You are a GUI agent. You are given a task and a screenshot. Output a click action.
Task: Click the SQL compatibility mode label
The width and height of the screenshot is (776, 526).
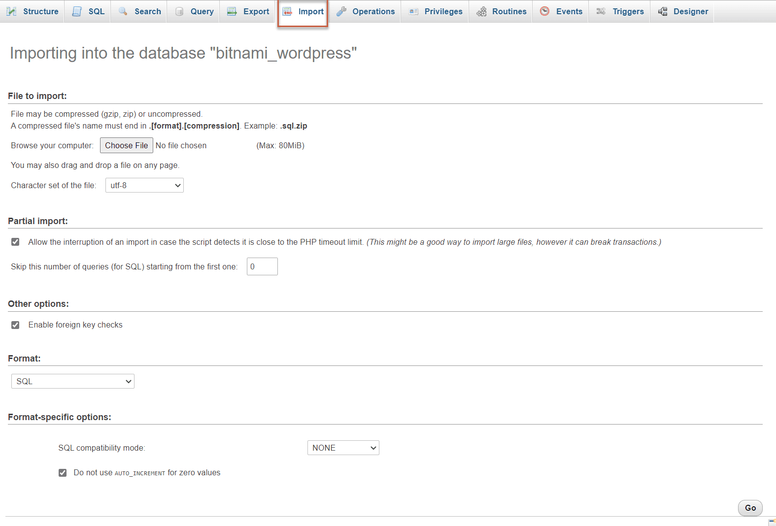coord(101,448)
